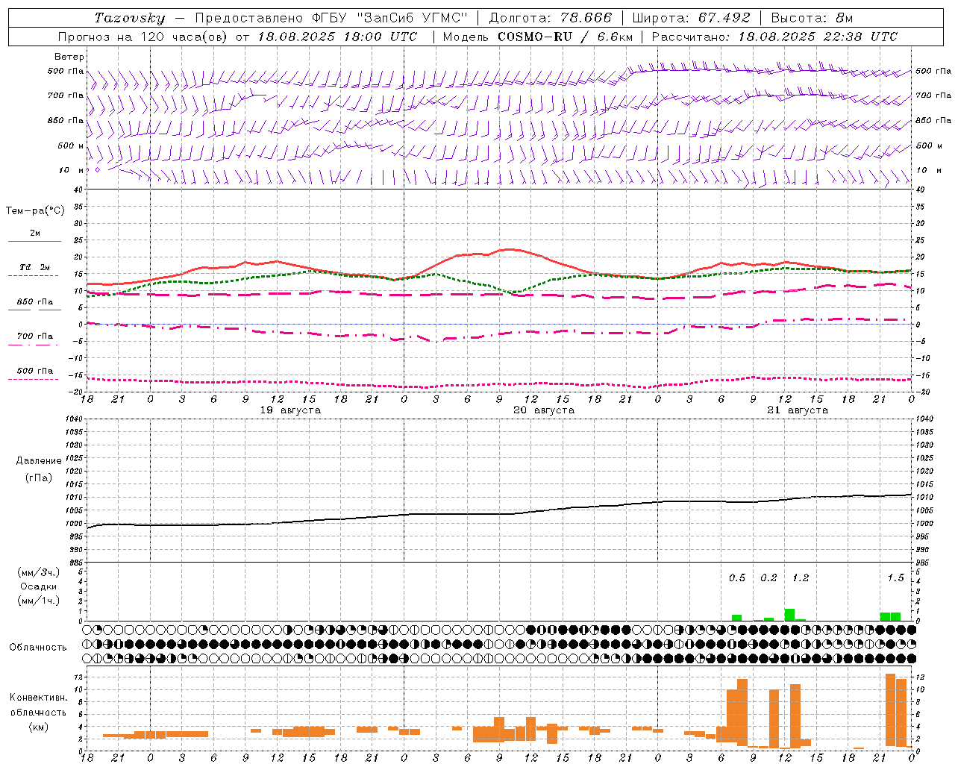Click the 1.5 precipitation amount value

point(895,578)
